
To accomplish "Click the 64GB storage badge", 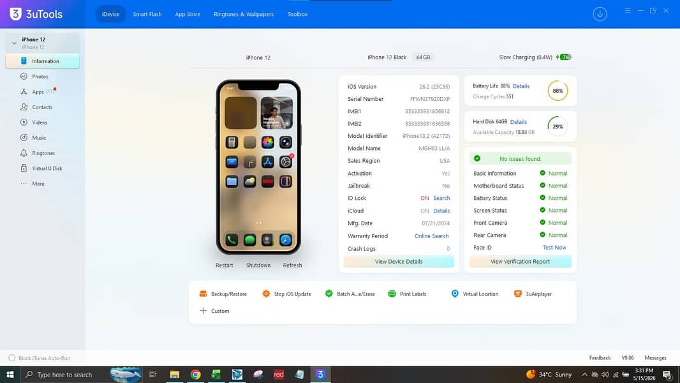I will pos(424,57).
